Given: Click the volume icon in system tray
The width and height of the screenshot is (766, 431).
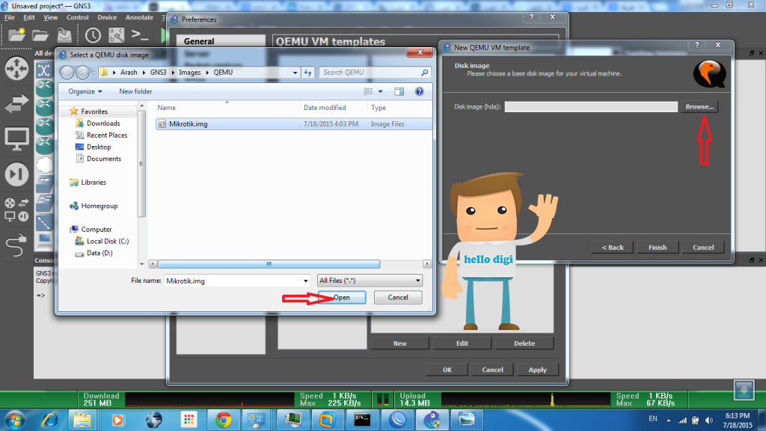Looking at the screenshot, I should point(709,421).
